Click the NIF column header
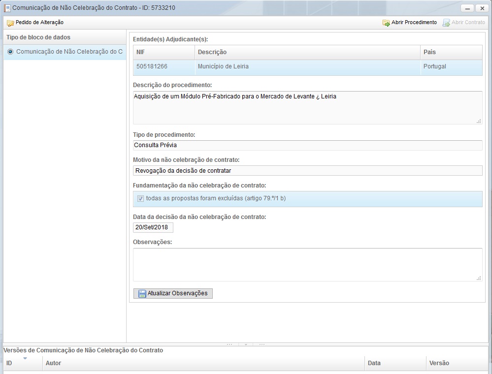 point(141,52)
